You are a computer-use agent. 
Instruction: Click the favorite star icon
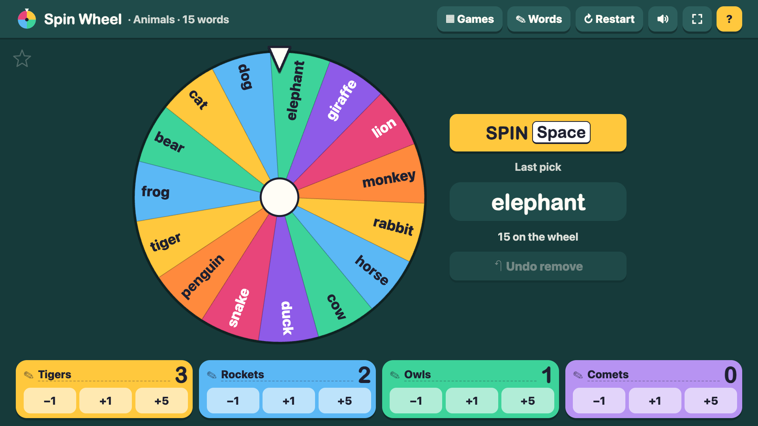coord(22,58)
